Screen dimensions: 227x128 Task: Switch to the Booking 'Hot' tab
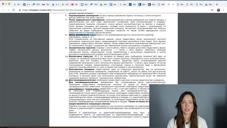(152, 5)
